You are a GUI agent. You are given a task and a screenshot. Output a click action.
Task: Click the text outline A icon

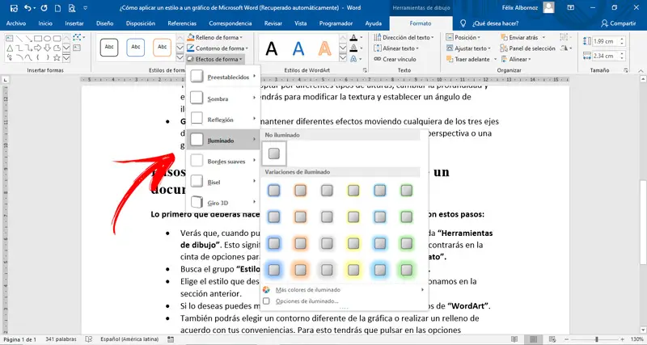tap(353, 48)
